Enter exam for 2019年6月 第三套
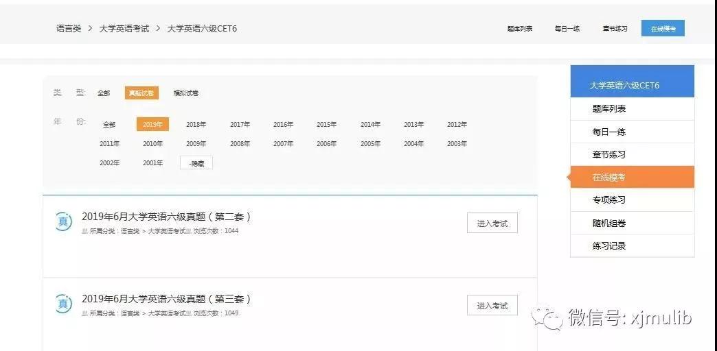This screenshot has width=717, height=351. tap(492, 306)
